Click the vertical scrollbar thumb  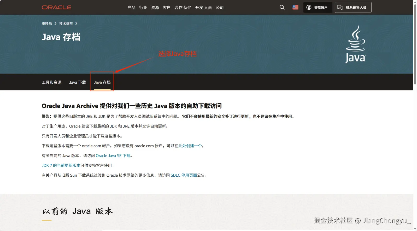[x=415, y=44]
